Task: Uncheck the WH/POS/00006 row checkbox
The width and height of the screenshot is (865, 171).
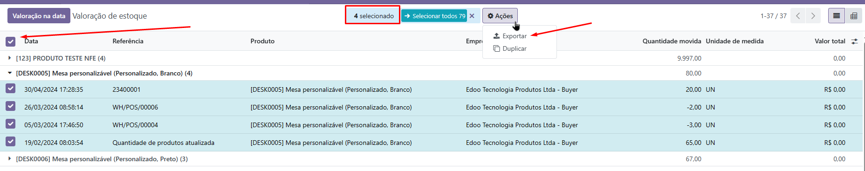Action: (11, 106)
